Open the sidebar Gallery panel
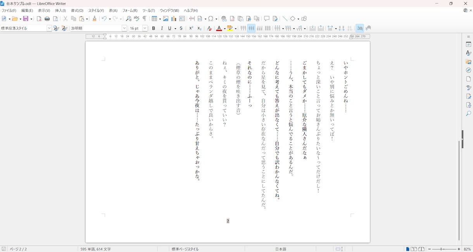The width and height of the screenshot is (473, 252). pyautogui.click(x=468, y=62)
